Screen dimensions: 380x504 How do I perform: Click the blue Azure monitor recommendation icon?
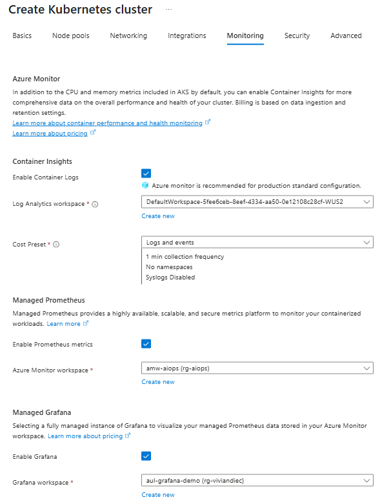(145, 185)
